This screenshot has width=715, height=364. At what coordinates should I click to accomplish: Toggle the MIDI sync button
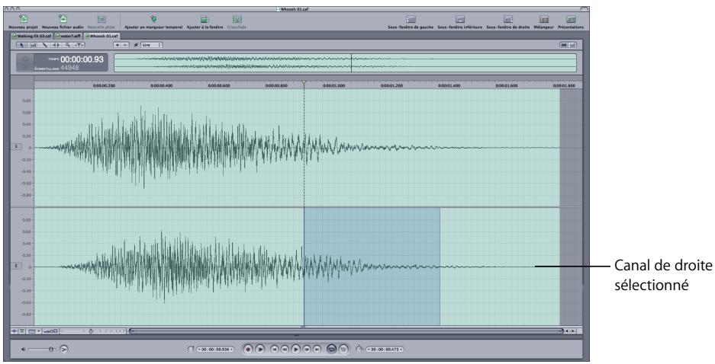point(343,350)
